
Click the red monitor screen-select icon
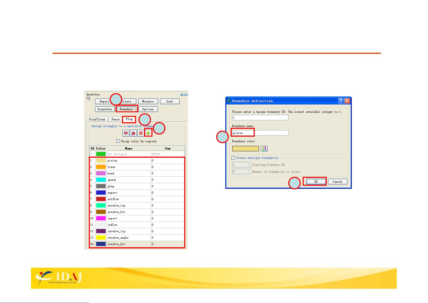coord(126,133)
